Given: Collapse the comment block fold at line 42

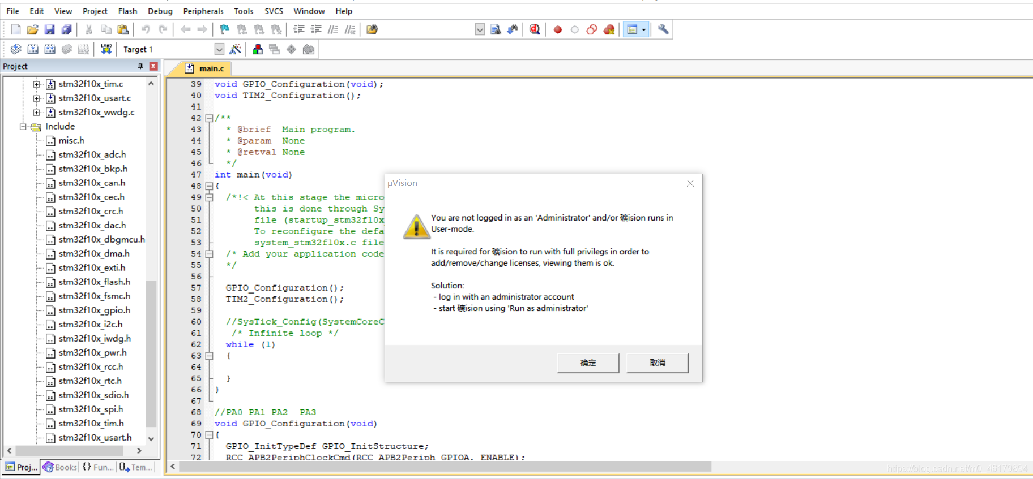Looking at the screenshot, I should [209, 118].
